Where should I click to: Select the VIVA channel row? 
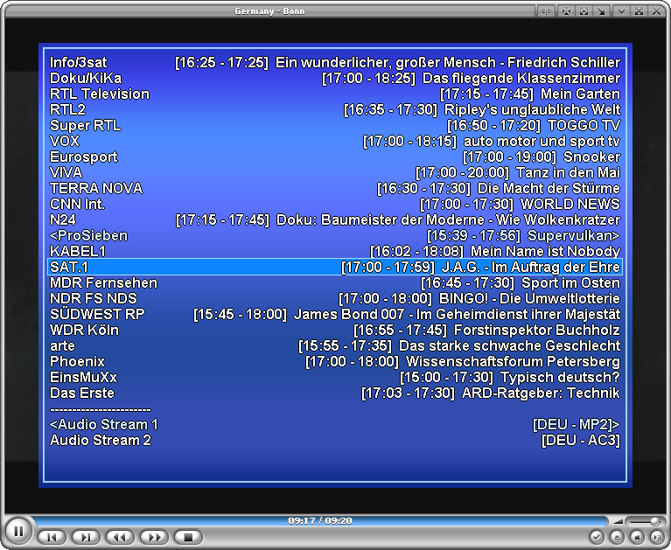click(x=335, y=173)
